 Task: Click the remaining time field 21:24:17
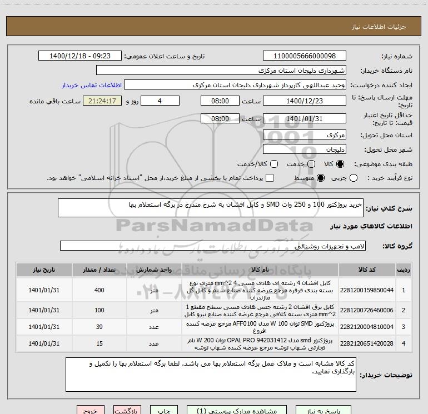pos(102,101)
